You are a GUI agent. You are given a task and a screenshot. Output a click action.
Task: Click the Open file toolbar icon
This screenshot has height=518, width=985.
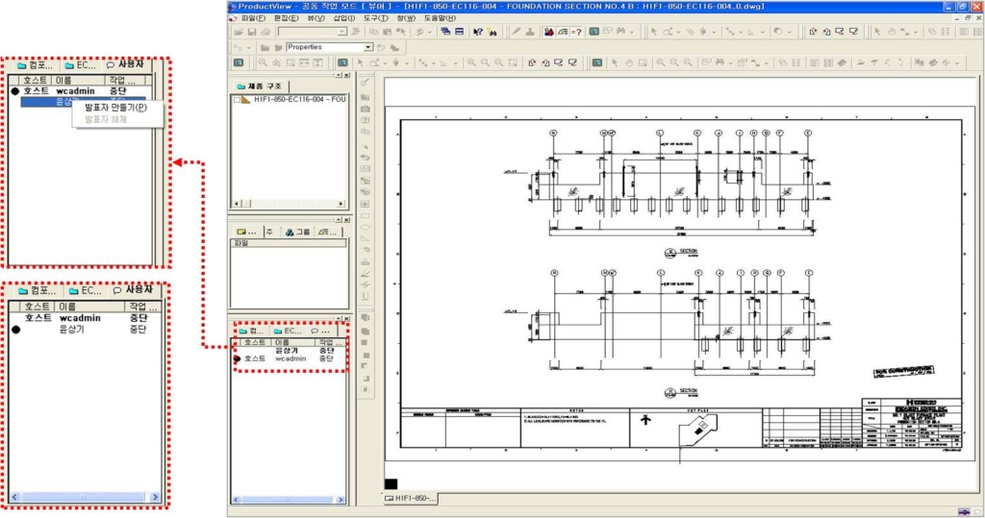239,32
